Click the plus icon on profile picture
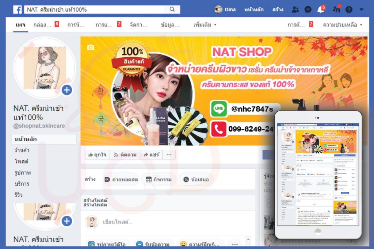This screenshot has height=249, width=374. coord(67,90)
